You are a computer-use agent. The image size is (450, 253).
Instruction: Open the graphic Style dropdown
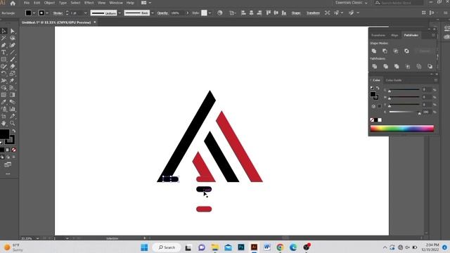[x=210, y=13]
